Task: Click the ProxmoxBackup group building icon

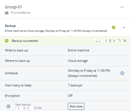Action: (x=7, y=13)
